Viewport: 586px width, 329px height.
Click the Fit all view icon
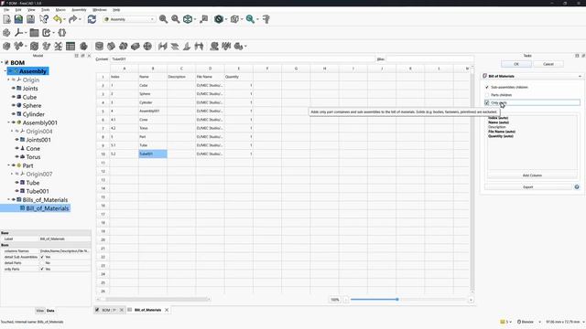[163, 19]
